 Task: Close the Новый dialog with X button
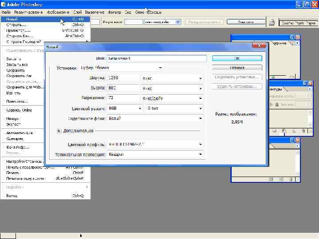tap(259, 45)
